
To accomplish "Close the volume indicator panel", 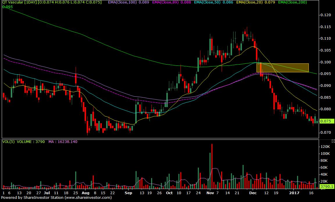I will click(333, 141).
